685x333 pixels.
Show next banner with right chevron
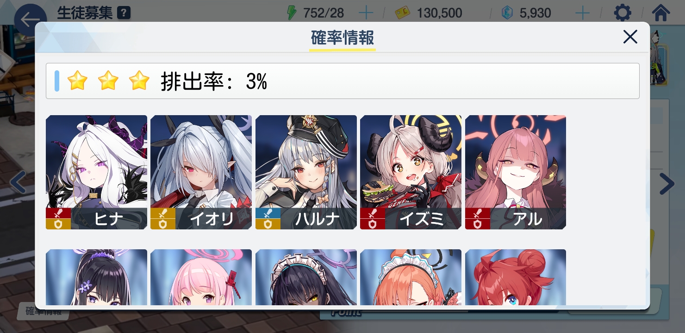point(667,184)
